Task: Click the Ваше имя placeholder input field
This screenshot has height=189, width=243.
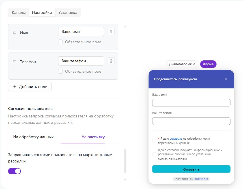Action: click(81, 31)
